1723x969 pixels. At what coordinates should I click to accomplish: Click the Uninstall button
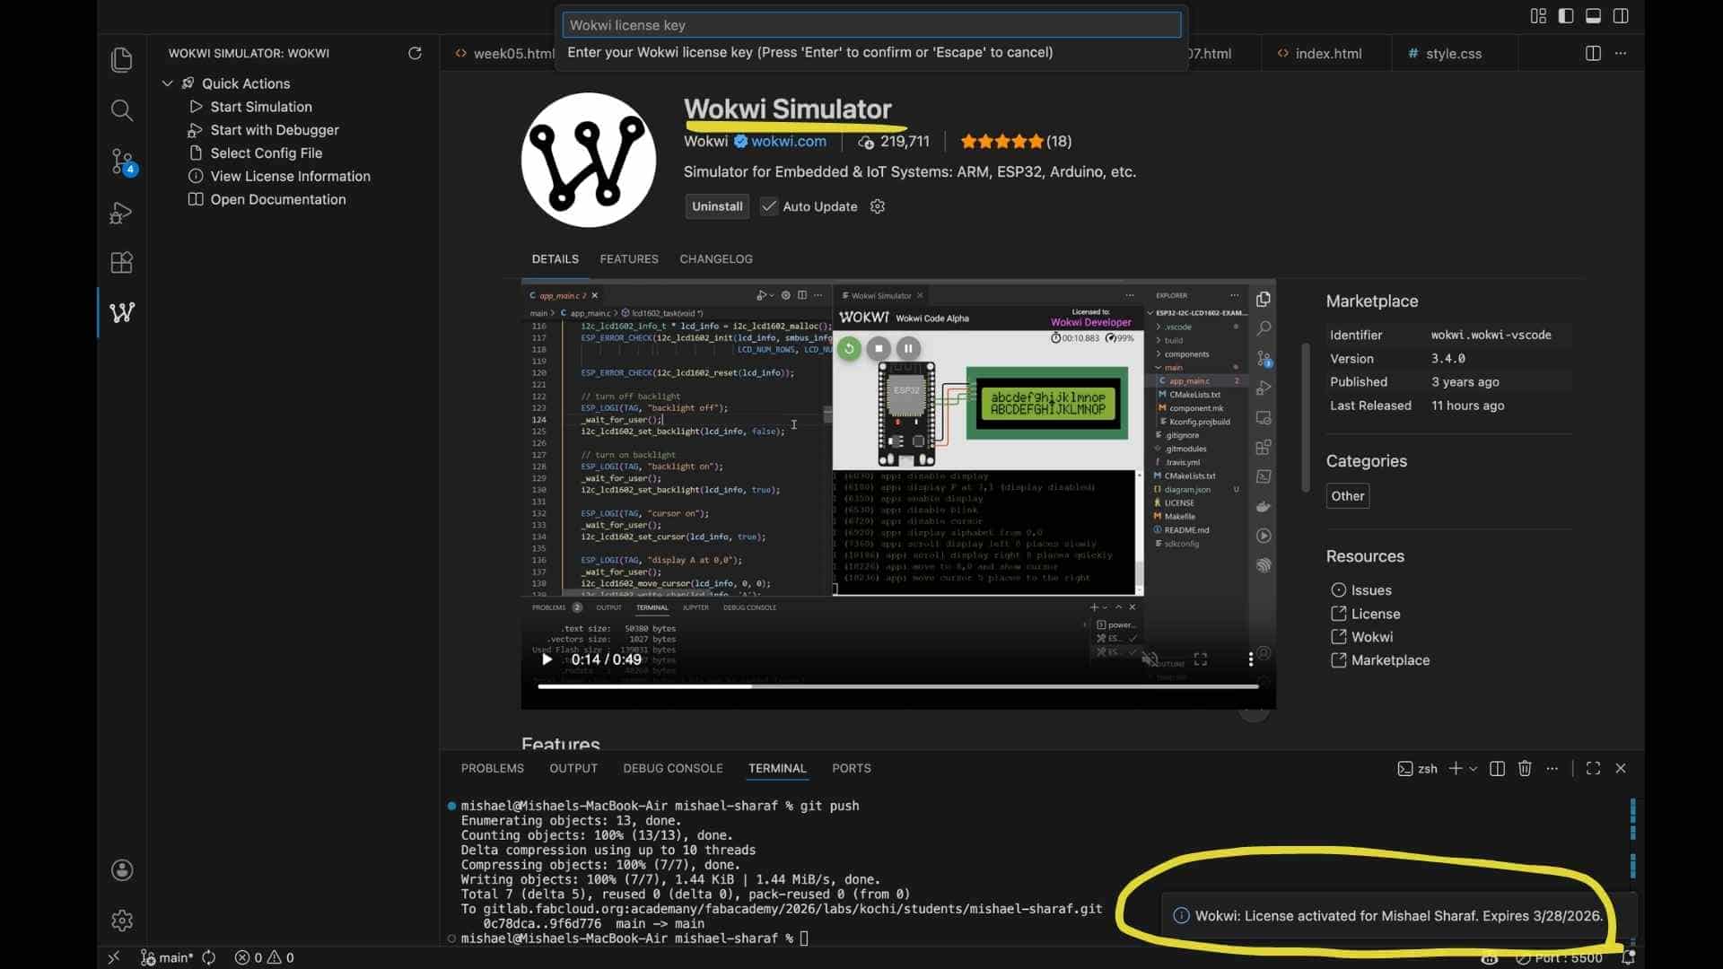(x=717, y=206)
